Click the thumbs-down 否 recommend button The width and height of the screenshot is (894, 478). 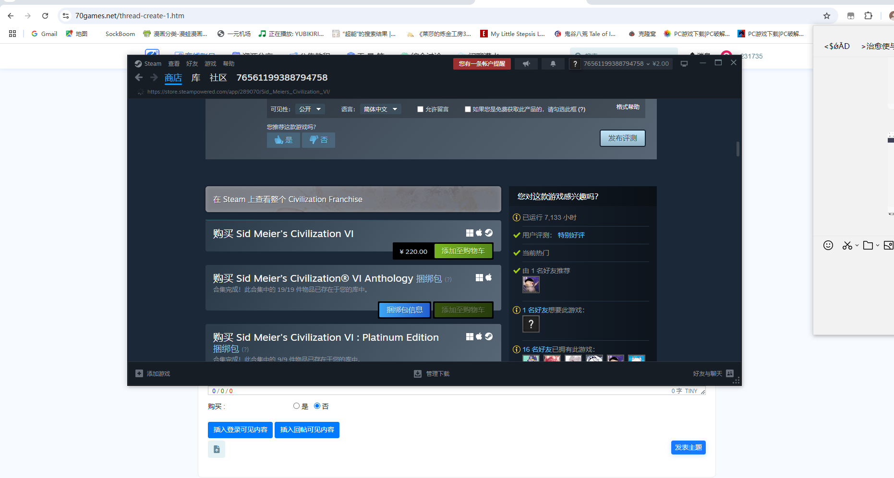coord(318,140)
